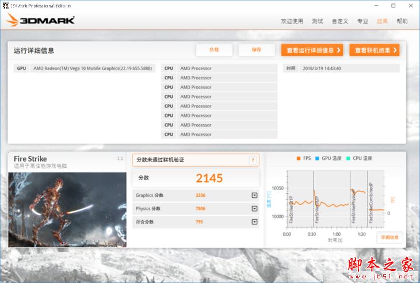Click the CPU 温度 green legend swatch
The width and height of the screenshot is (420, 283).
pos(348,159)
